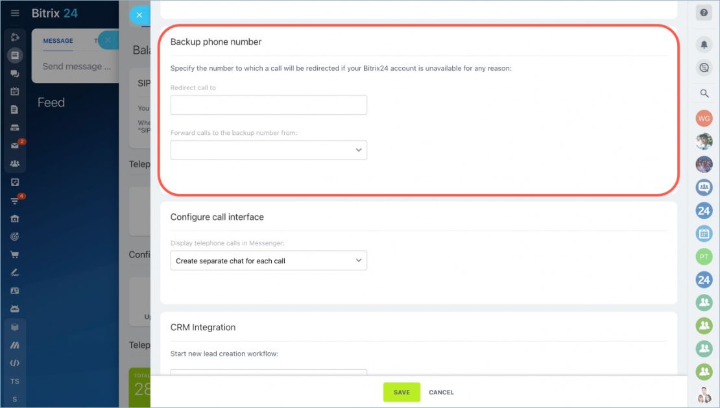Viewport: 720px width, 408px height.
Task: Switch to the MESSAGE tab
Action: pos(58,41)
